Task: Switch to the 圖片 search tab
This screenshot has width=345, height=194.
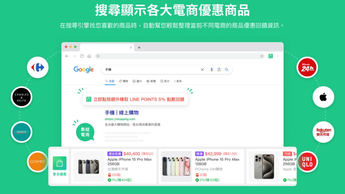Action: (137, 81)
